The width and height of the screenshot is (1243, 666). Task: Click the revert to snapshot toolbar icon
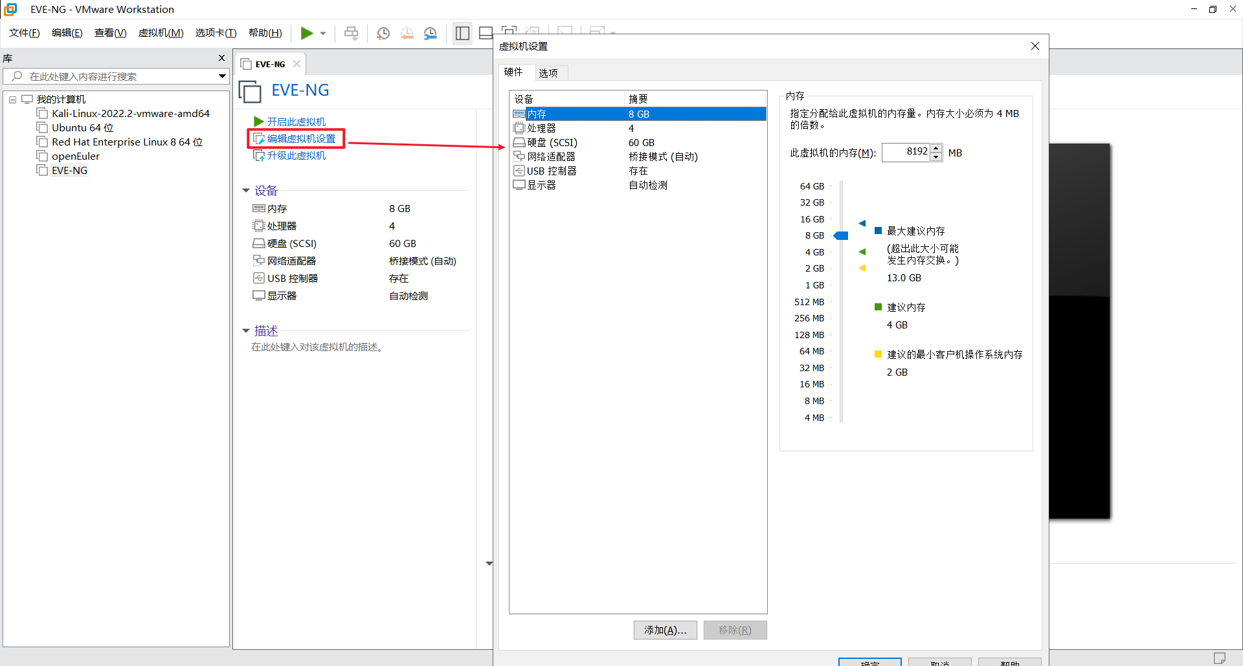(407, 33)
